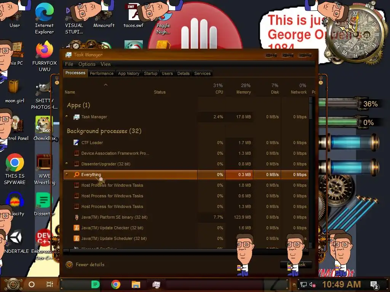The width and height of the screenshot is (390, 292).
Task: Select the Host Process row using 1.8 MB
Action: click(186, 185)
